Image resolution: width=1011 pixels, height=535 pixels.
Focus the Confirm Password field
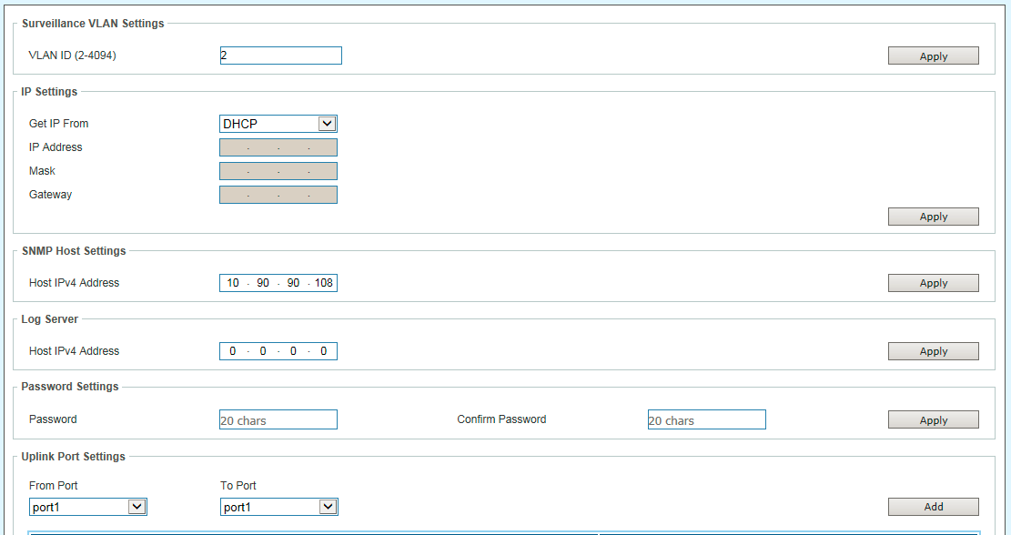click(706, 419)
